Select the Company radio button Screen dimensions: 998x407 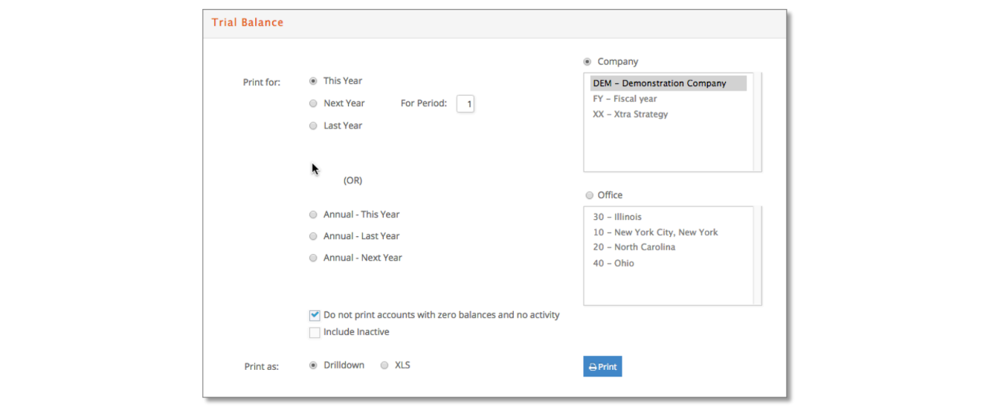coord(587,62)
